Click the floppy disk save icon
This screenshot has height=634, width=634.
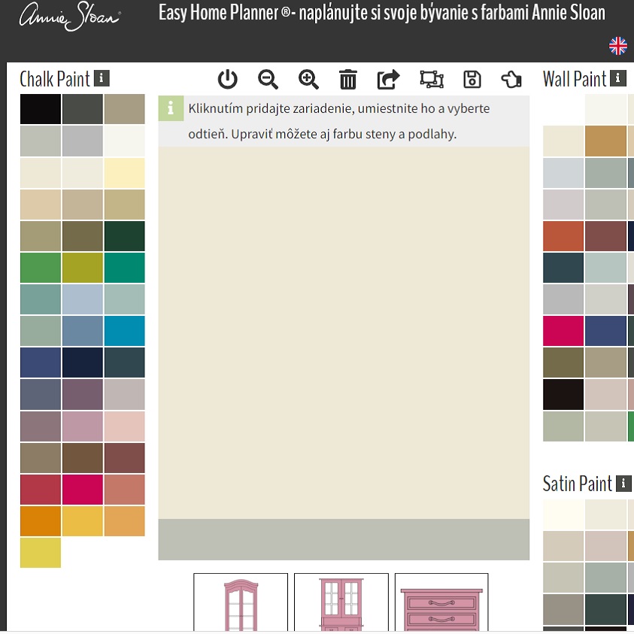[x=472, y=79]
